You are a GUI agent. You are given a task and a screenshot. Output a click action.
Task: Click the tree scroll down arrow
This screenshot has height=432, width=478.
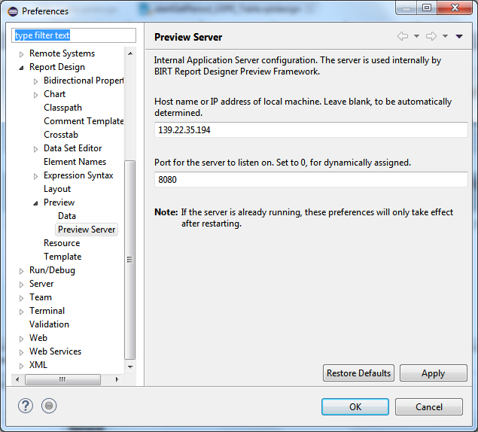130,367
